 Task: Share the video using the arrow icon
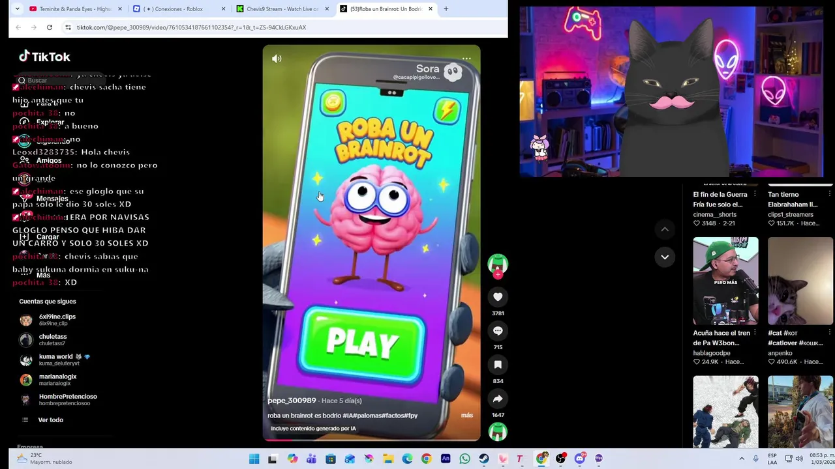(498, 399)
